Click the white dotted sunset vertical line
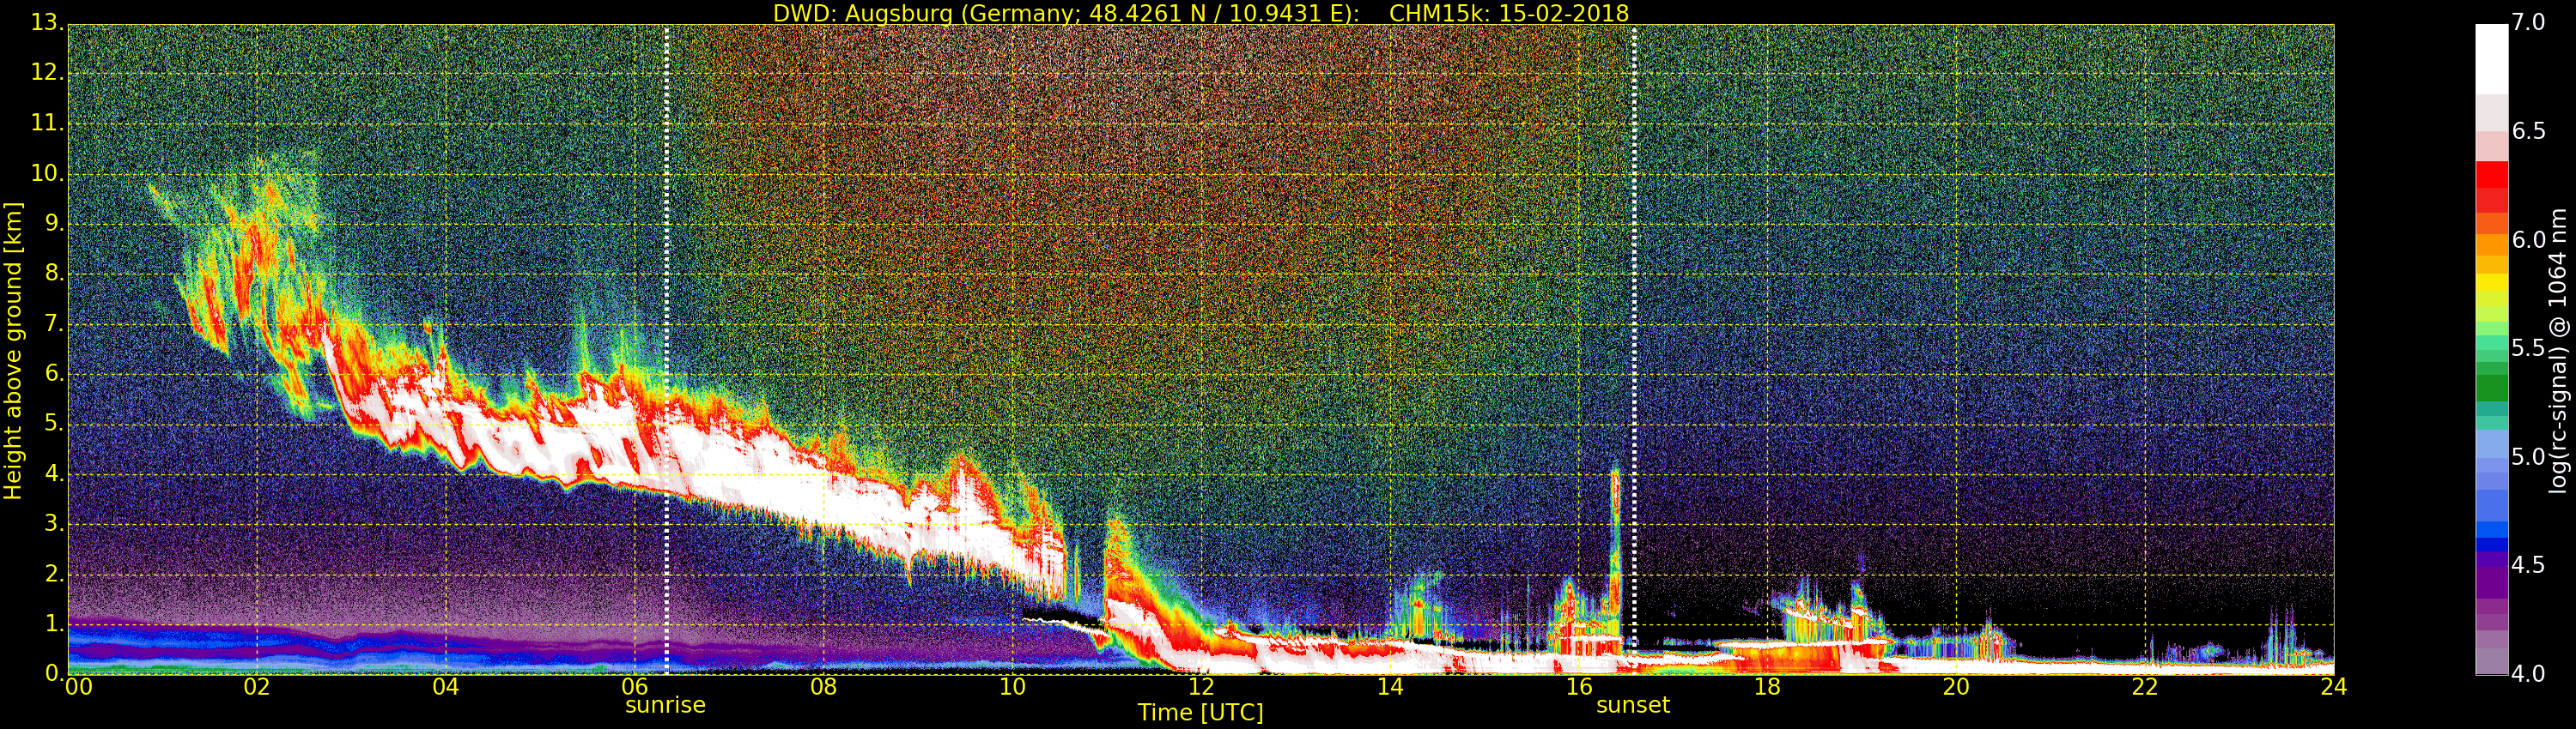Image resolution: width=2576 pixels, height=729 pixels. 1634,299
